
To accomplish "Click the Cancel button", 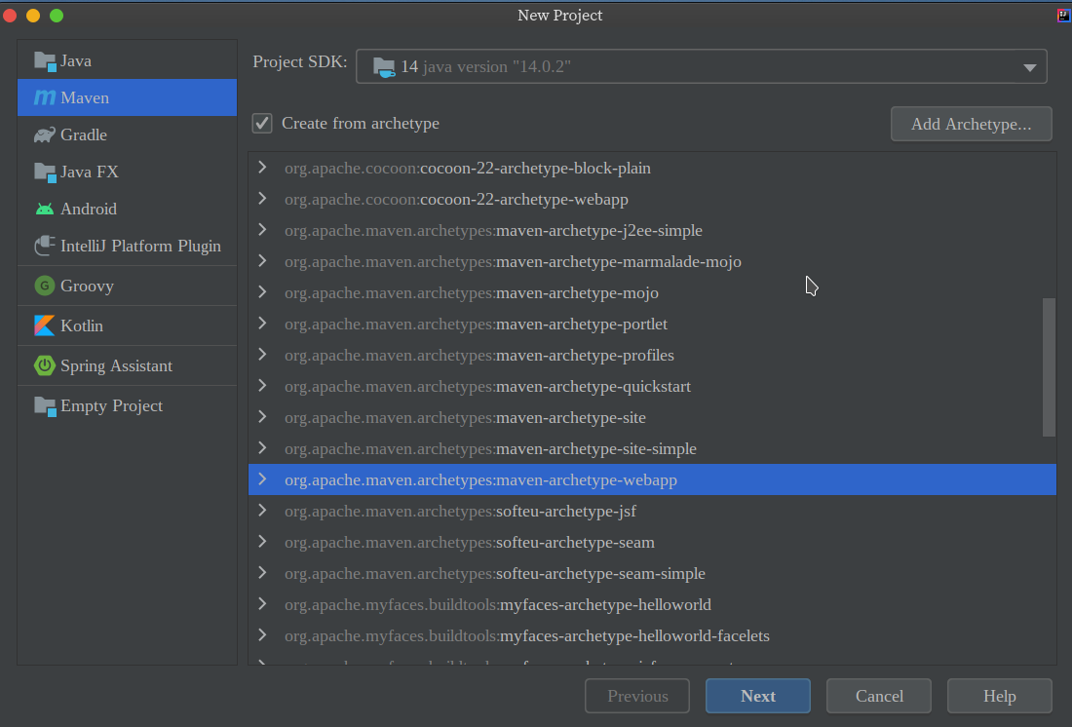I will (879, 696).
